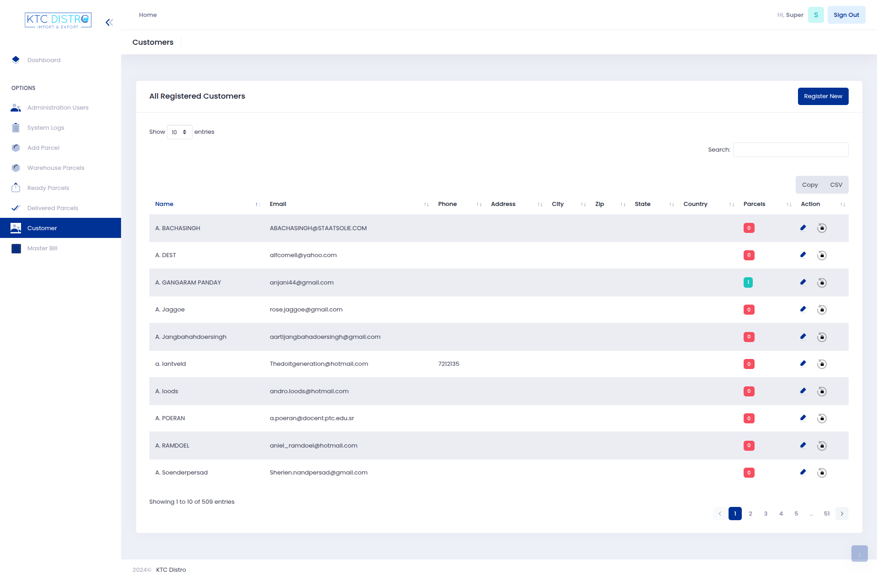The width and height of the screenshot is (877, 580).
Task: Open the Show entries dropdown
Action: pyautogui.click(x=179, y=132)
